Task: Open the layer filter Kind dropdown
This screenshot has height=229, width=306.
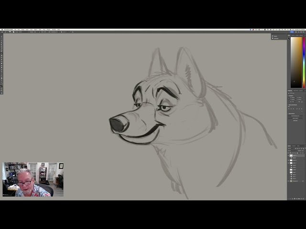Action: click(x=291, y=148)
